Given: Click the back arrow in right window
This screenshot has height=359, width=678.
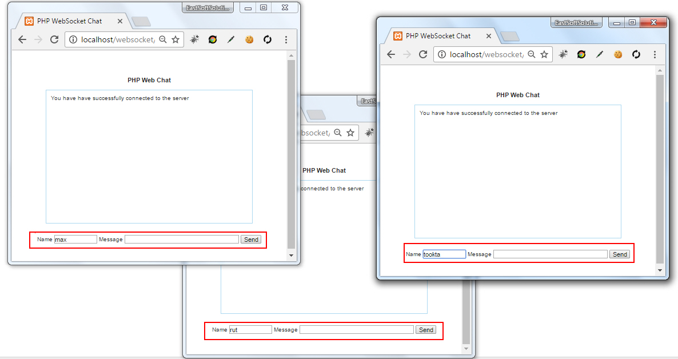Looking at the screenshot, I should 390,54.
